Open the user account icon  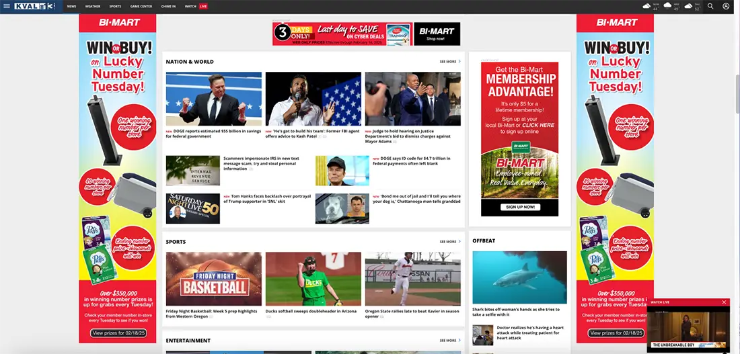[726, 6]
